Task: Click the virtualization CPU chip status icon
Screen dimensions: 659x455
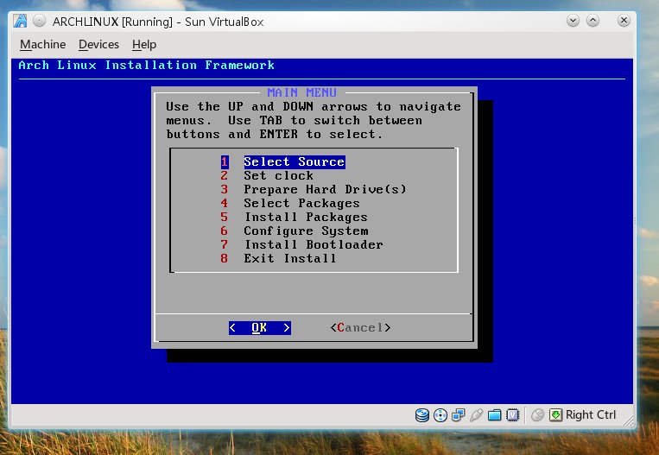Action: point(513,415)
